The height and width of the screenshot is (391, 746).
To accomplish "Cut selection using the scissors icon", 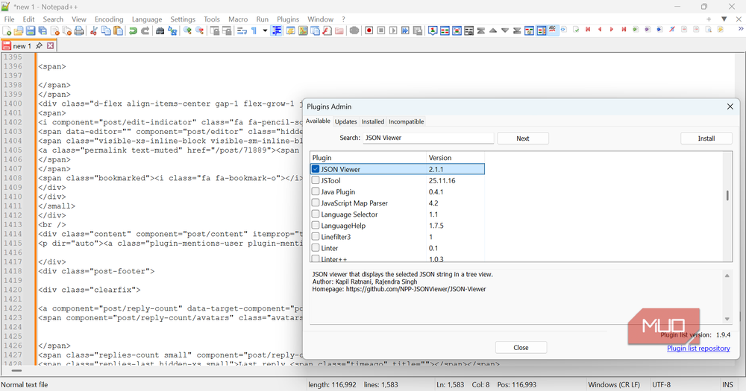I will pos(94,31).
